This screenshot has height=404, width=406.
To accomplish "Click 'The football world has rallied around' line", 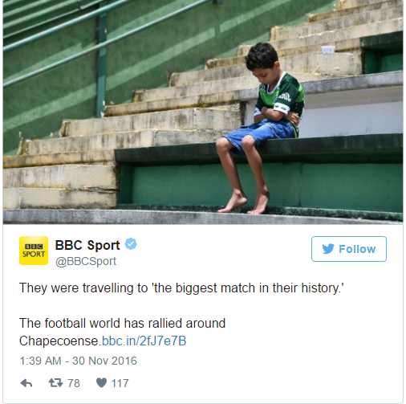I will pos(123,323).
